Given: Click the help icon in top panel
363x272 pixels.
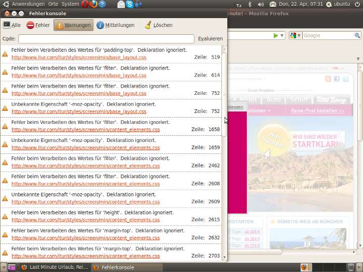Looking at the screenshot, I should [x=102, y=4].
